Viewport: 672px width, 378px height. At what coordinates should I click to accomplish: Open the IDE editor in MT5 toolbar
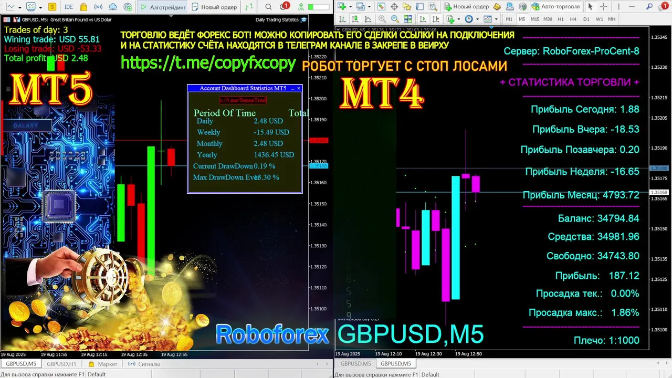(69, 7)
